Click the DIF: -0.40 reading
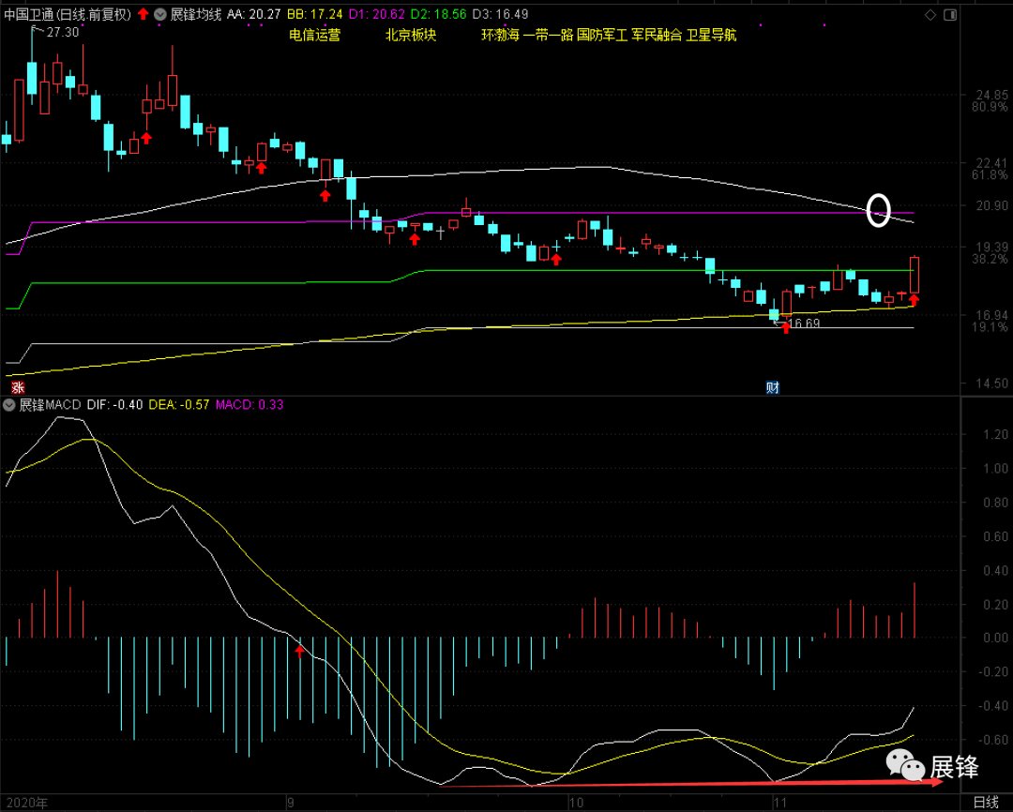Screen dimensions: 1013x812 (x=115, y=405)
